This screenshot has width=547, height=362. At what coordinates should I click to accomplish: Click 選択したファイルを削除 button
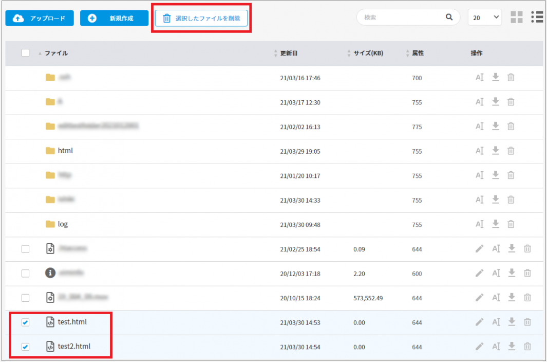[x=201, y=19]
